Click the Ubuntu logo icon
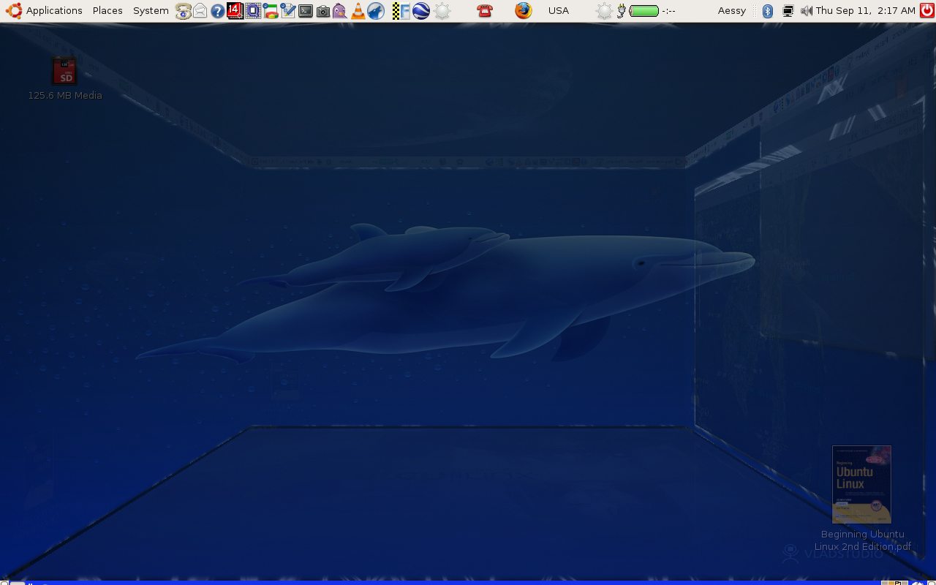The width and height of the screenshot is (936, 585). pos(14,10)
